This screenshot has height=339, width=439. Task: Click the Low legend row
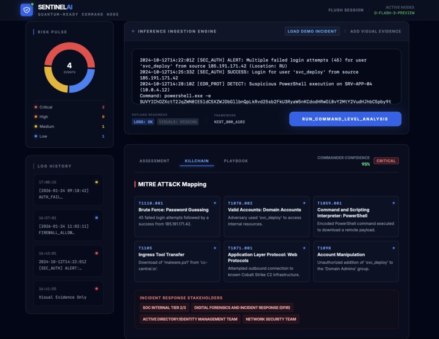pos(69,136)
